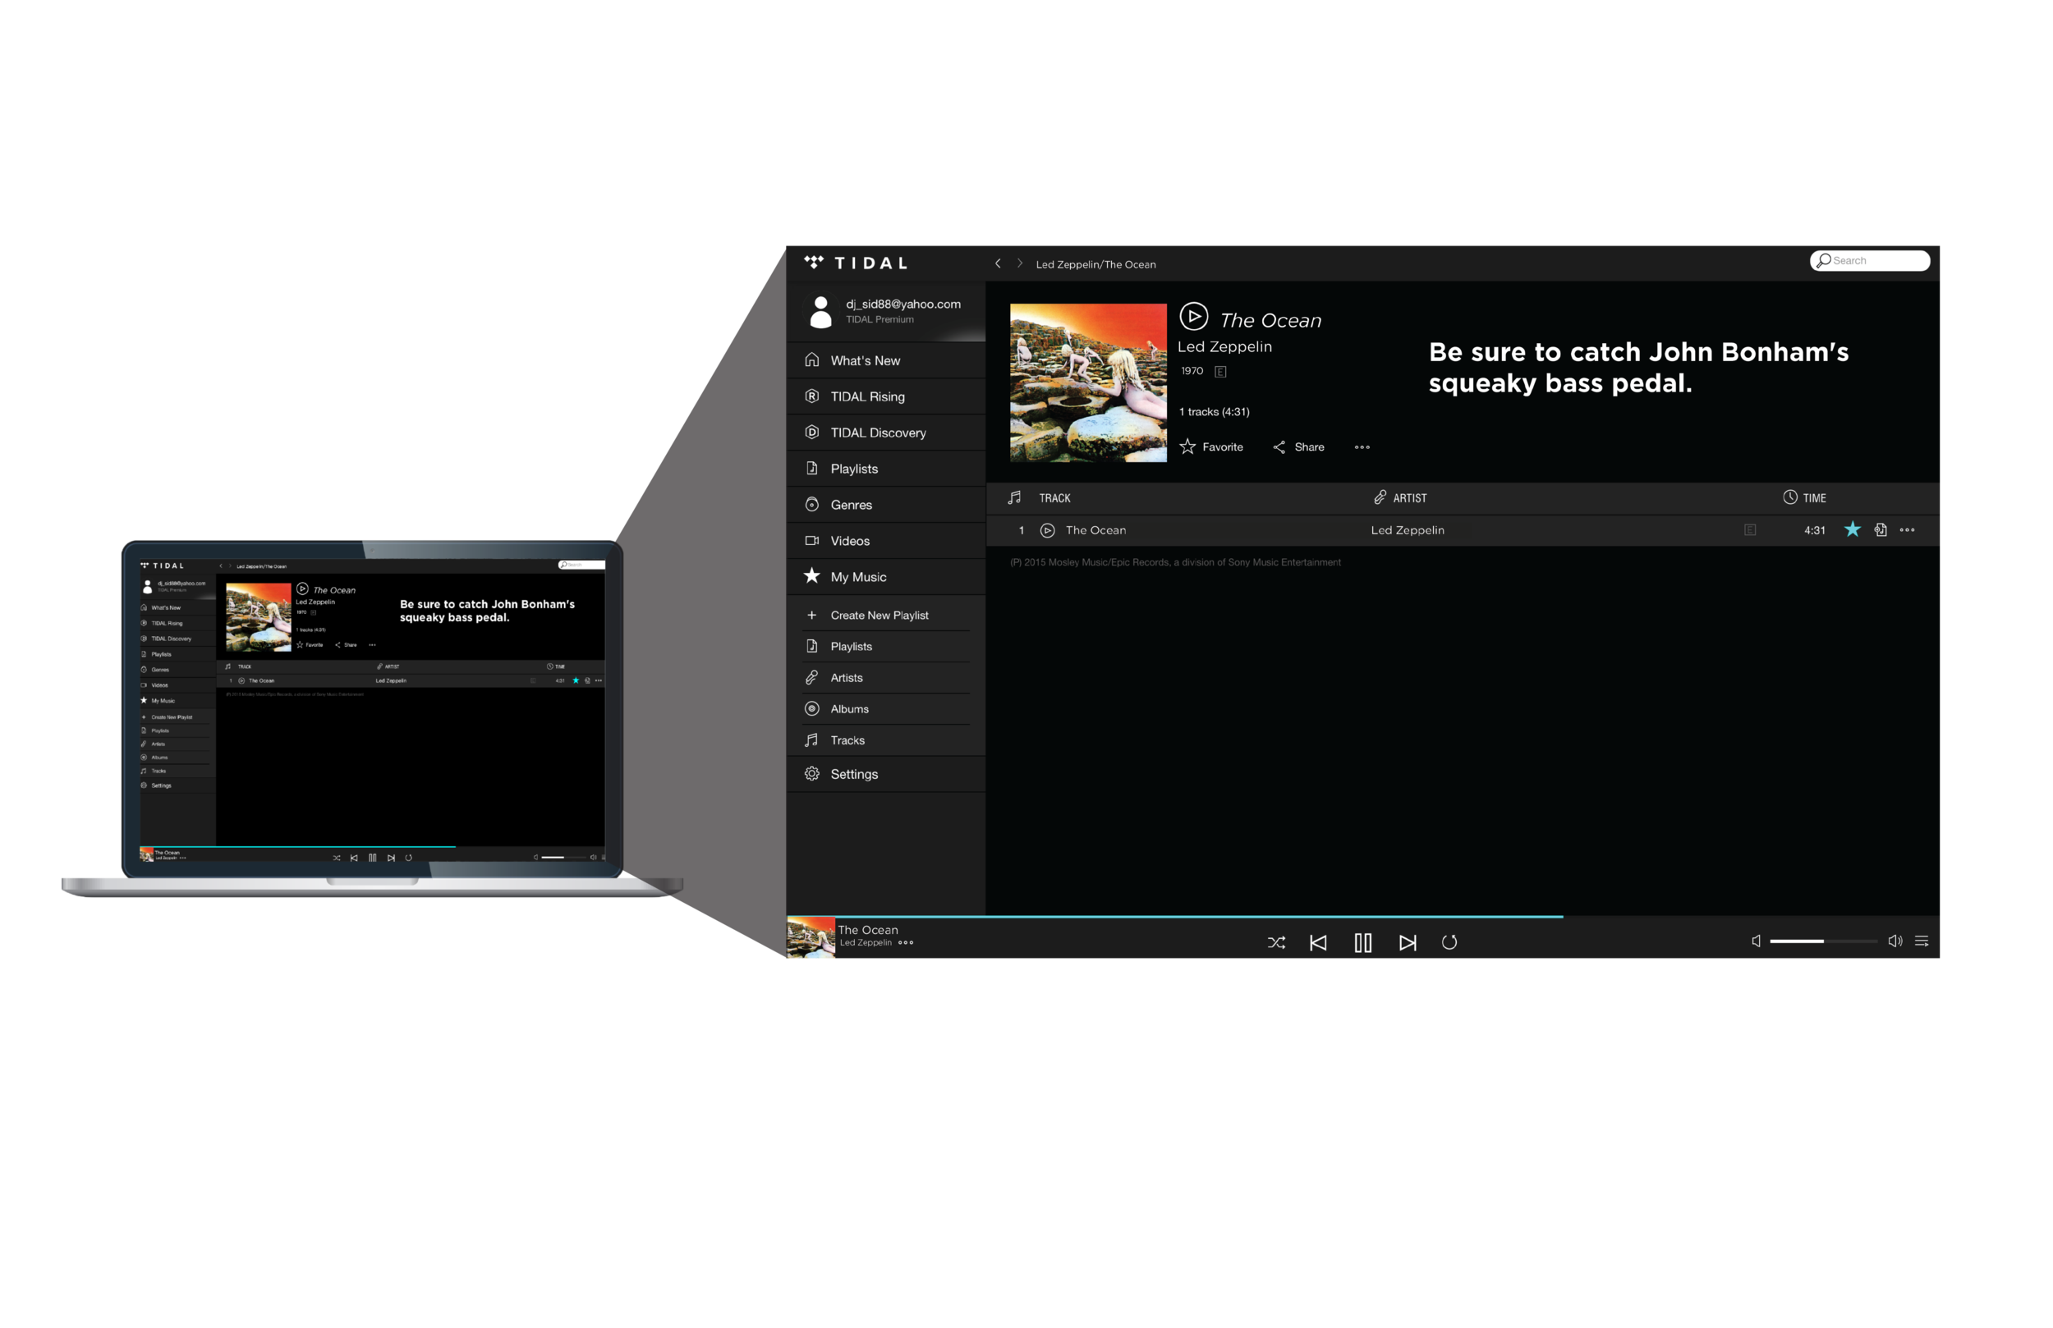Click add-to-playlist icon beside 4:31, enlarged view
Image resolution: width=2053 pixels, height=1328 pixels.
click(1881, 530)
